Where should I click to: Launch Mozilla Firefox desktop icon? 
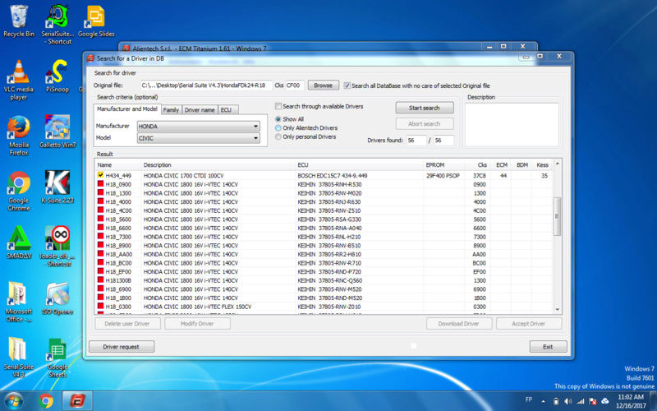pyautogui.click(x=18, y=136)
